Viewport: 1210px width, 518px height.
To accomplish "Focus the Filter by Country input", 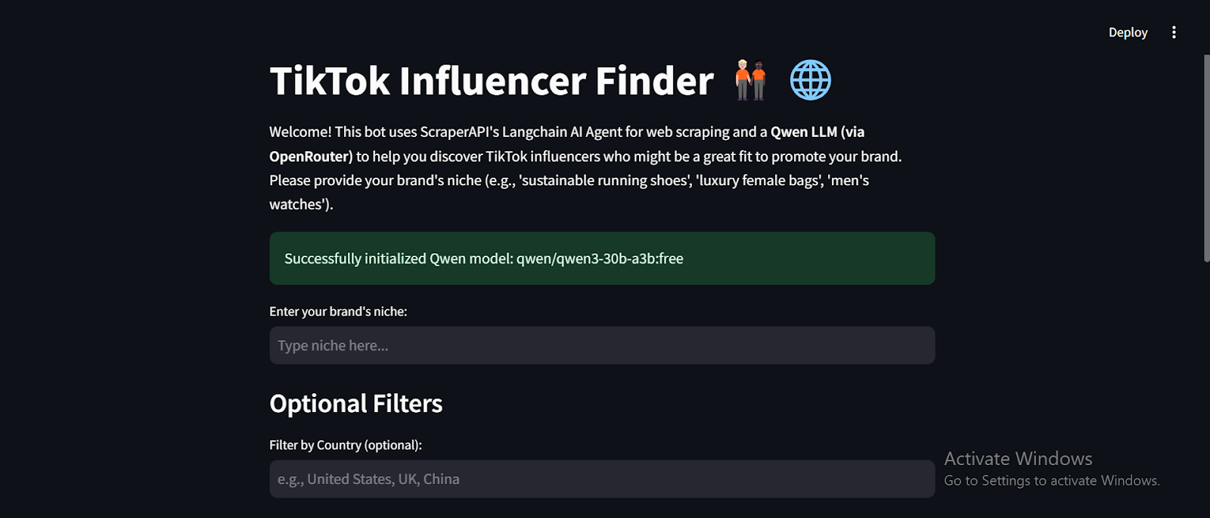I will coord(602,479).
